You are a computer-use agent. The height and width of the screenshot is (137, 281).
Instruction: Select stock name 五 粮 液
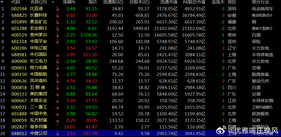pyautogui.click(x=38, y=87)
